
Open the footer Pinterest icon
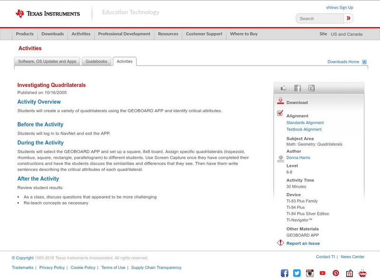(336, 273)
